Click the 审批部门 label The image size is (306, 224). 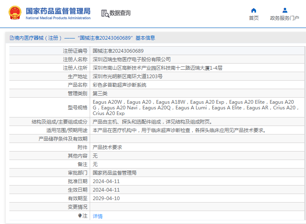78,173
